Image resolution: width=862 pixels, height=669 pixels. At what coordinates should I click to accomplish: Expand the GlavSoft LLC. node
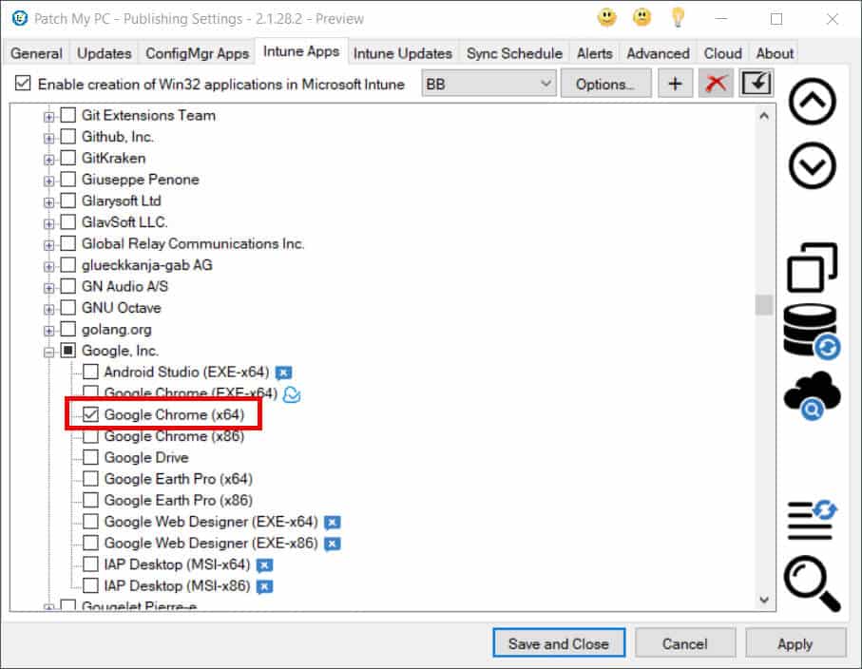48,223
